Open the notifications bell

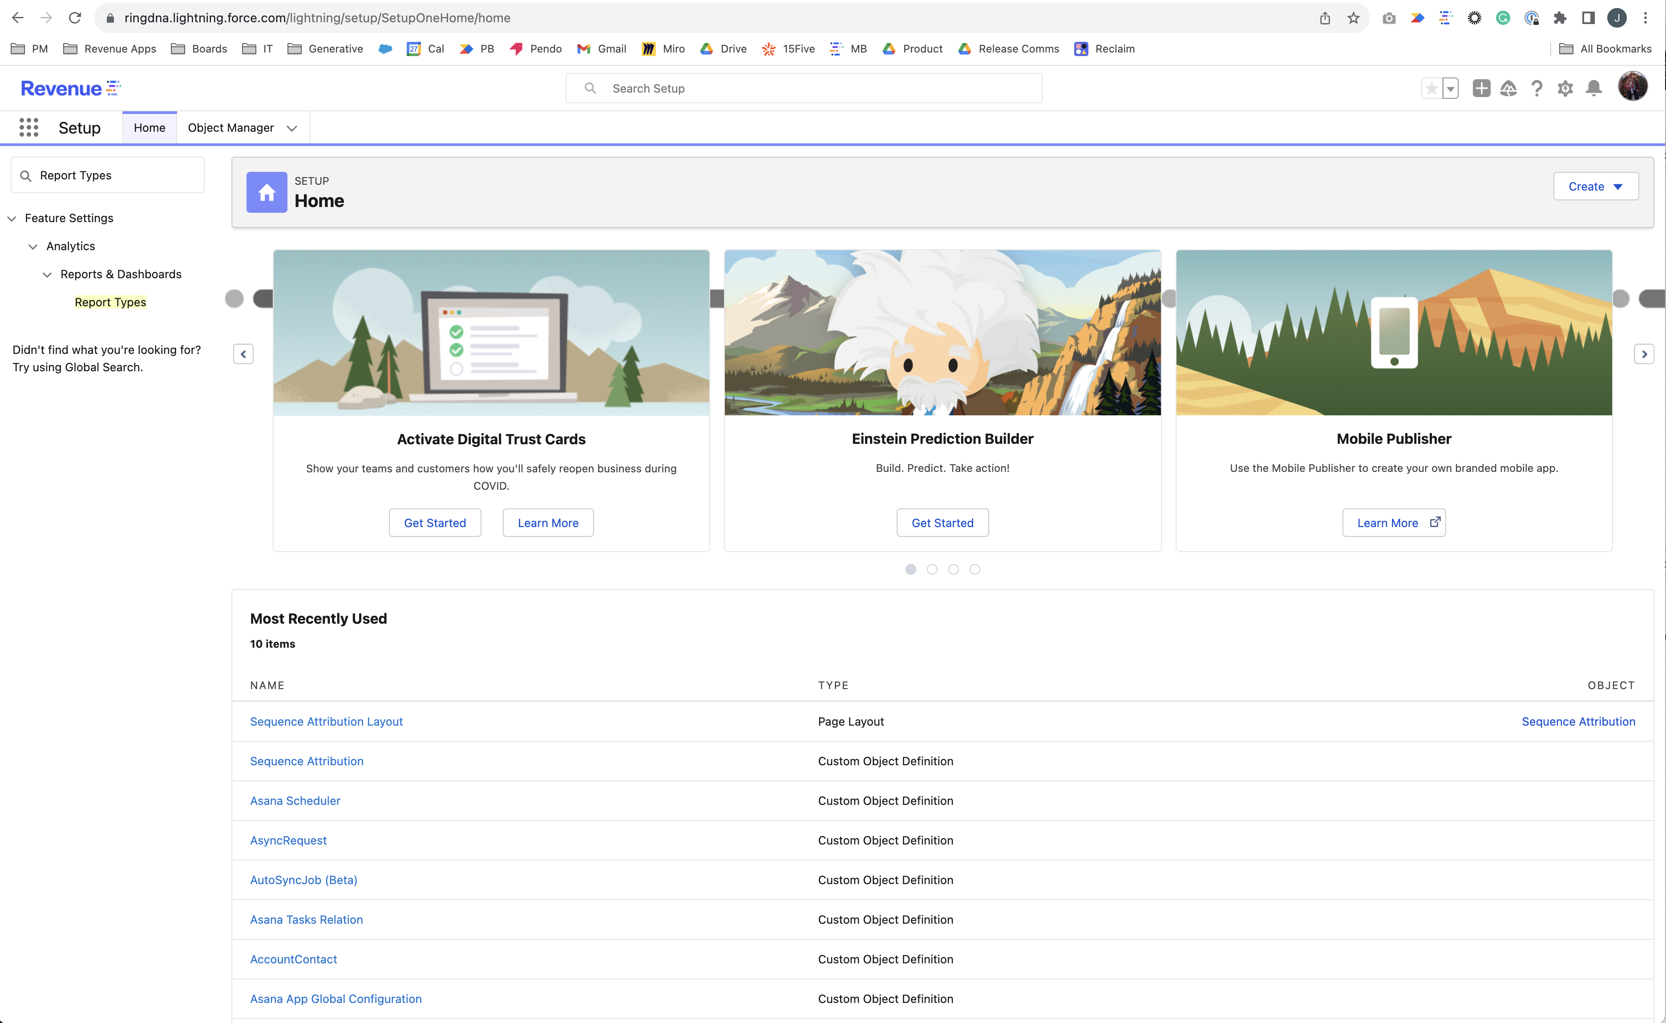tap(1593, 89)
